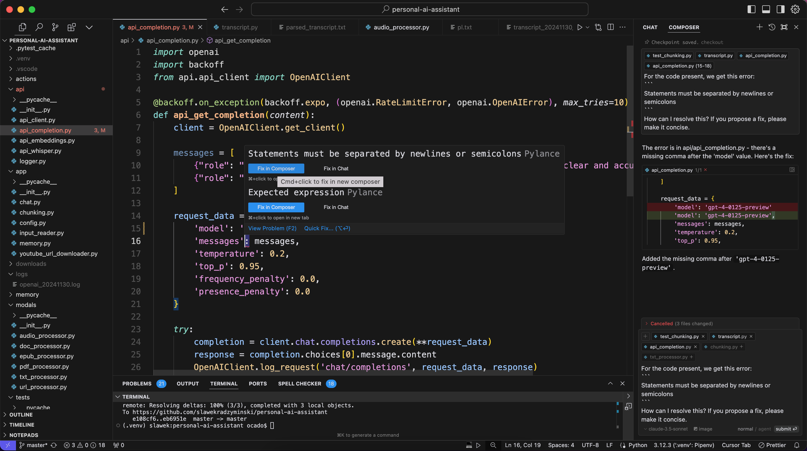Open editor more actions ellipsis

point(623,27)
